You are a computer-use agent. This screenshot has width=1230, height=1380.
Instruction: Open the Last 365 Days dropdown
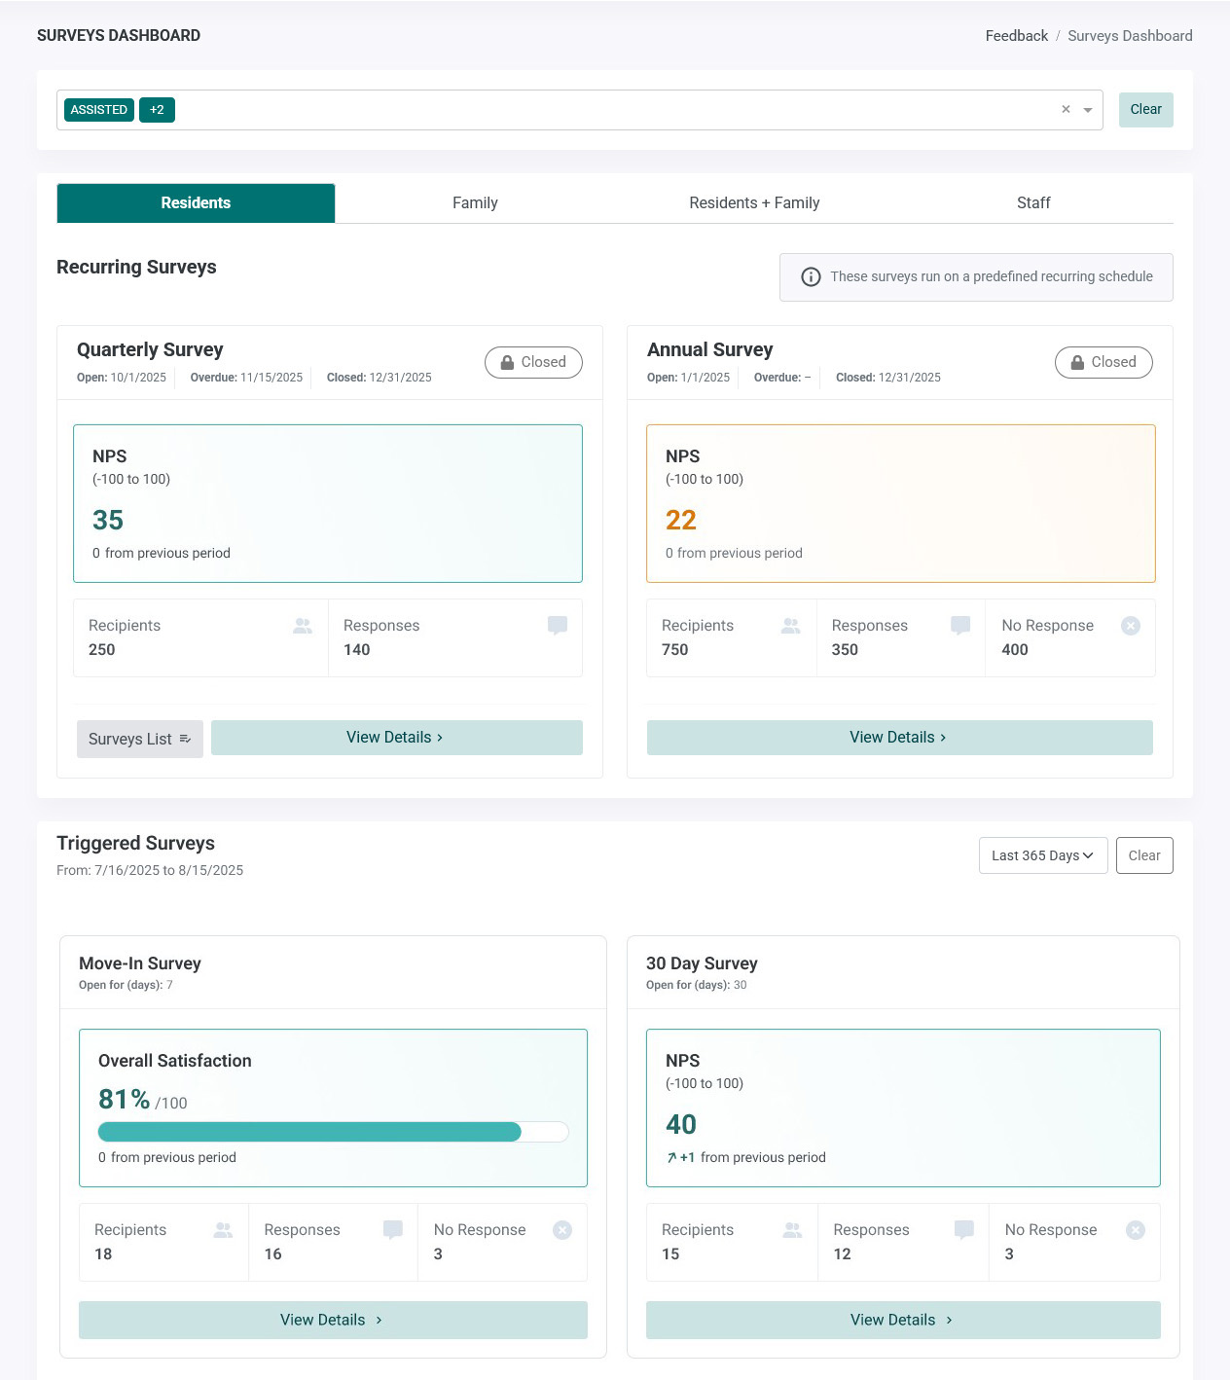click(1043, 855)
